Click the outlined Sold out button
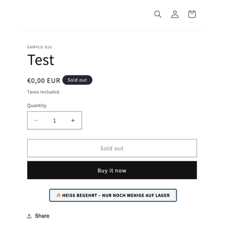The height and width of the screenshot is (226, 226). 112,148
